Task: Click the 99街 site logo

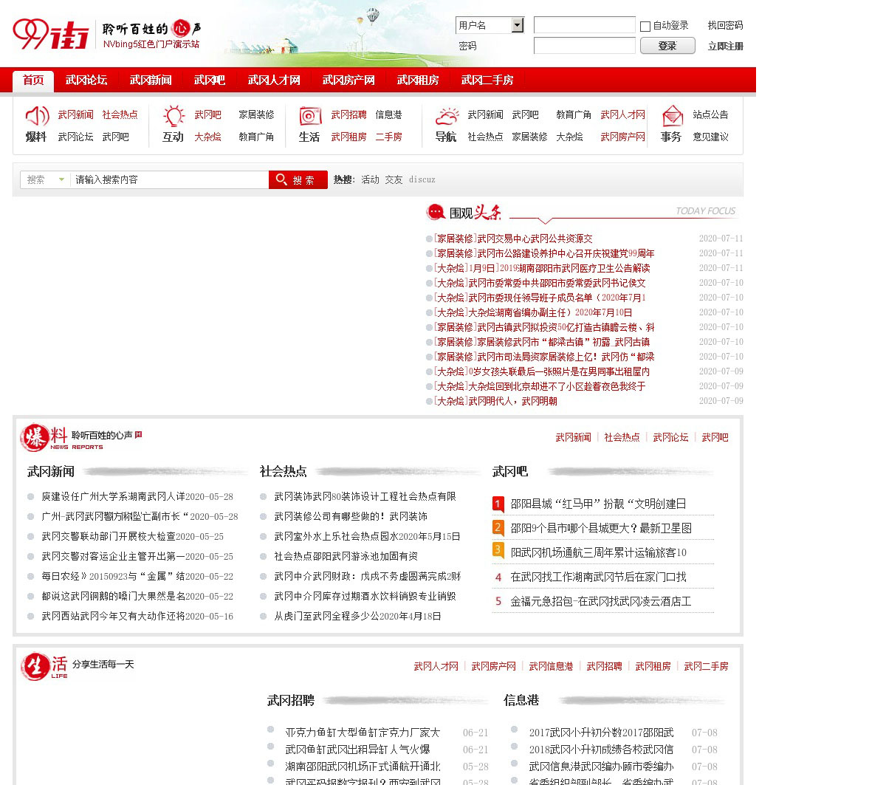Action: pos(50,34)
